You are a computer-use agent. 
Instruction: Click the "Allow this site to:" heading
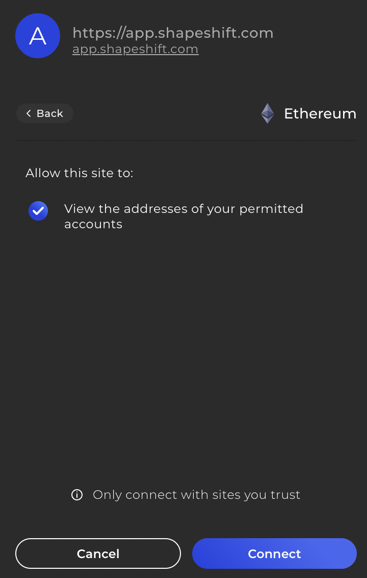click(79, 173)
